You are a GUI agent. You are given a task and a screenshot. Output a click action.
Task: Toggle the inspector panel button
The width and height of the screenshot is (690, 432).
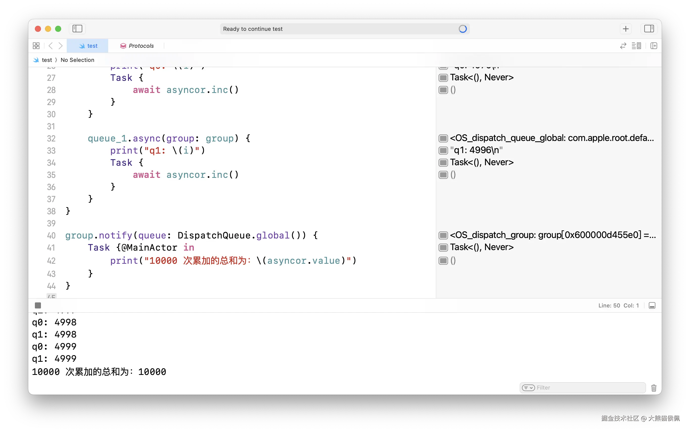(x=649, y=29)
